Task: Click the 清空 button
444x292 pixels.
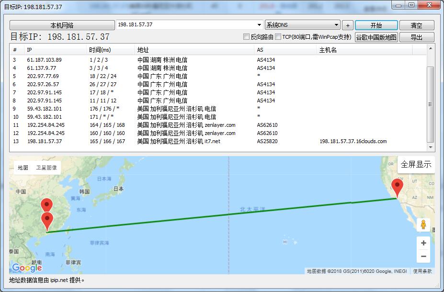Action: pos(416,25)
